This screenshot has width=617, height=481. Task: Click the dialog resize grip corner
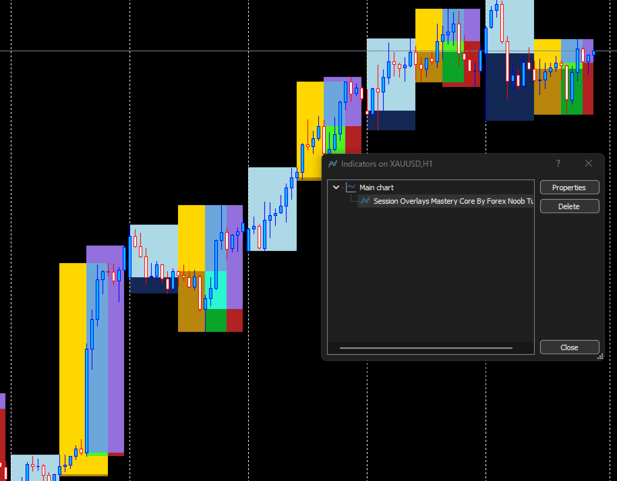pyautogui.click(x=600, y=357)
